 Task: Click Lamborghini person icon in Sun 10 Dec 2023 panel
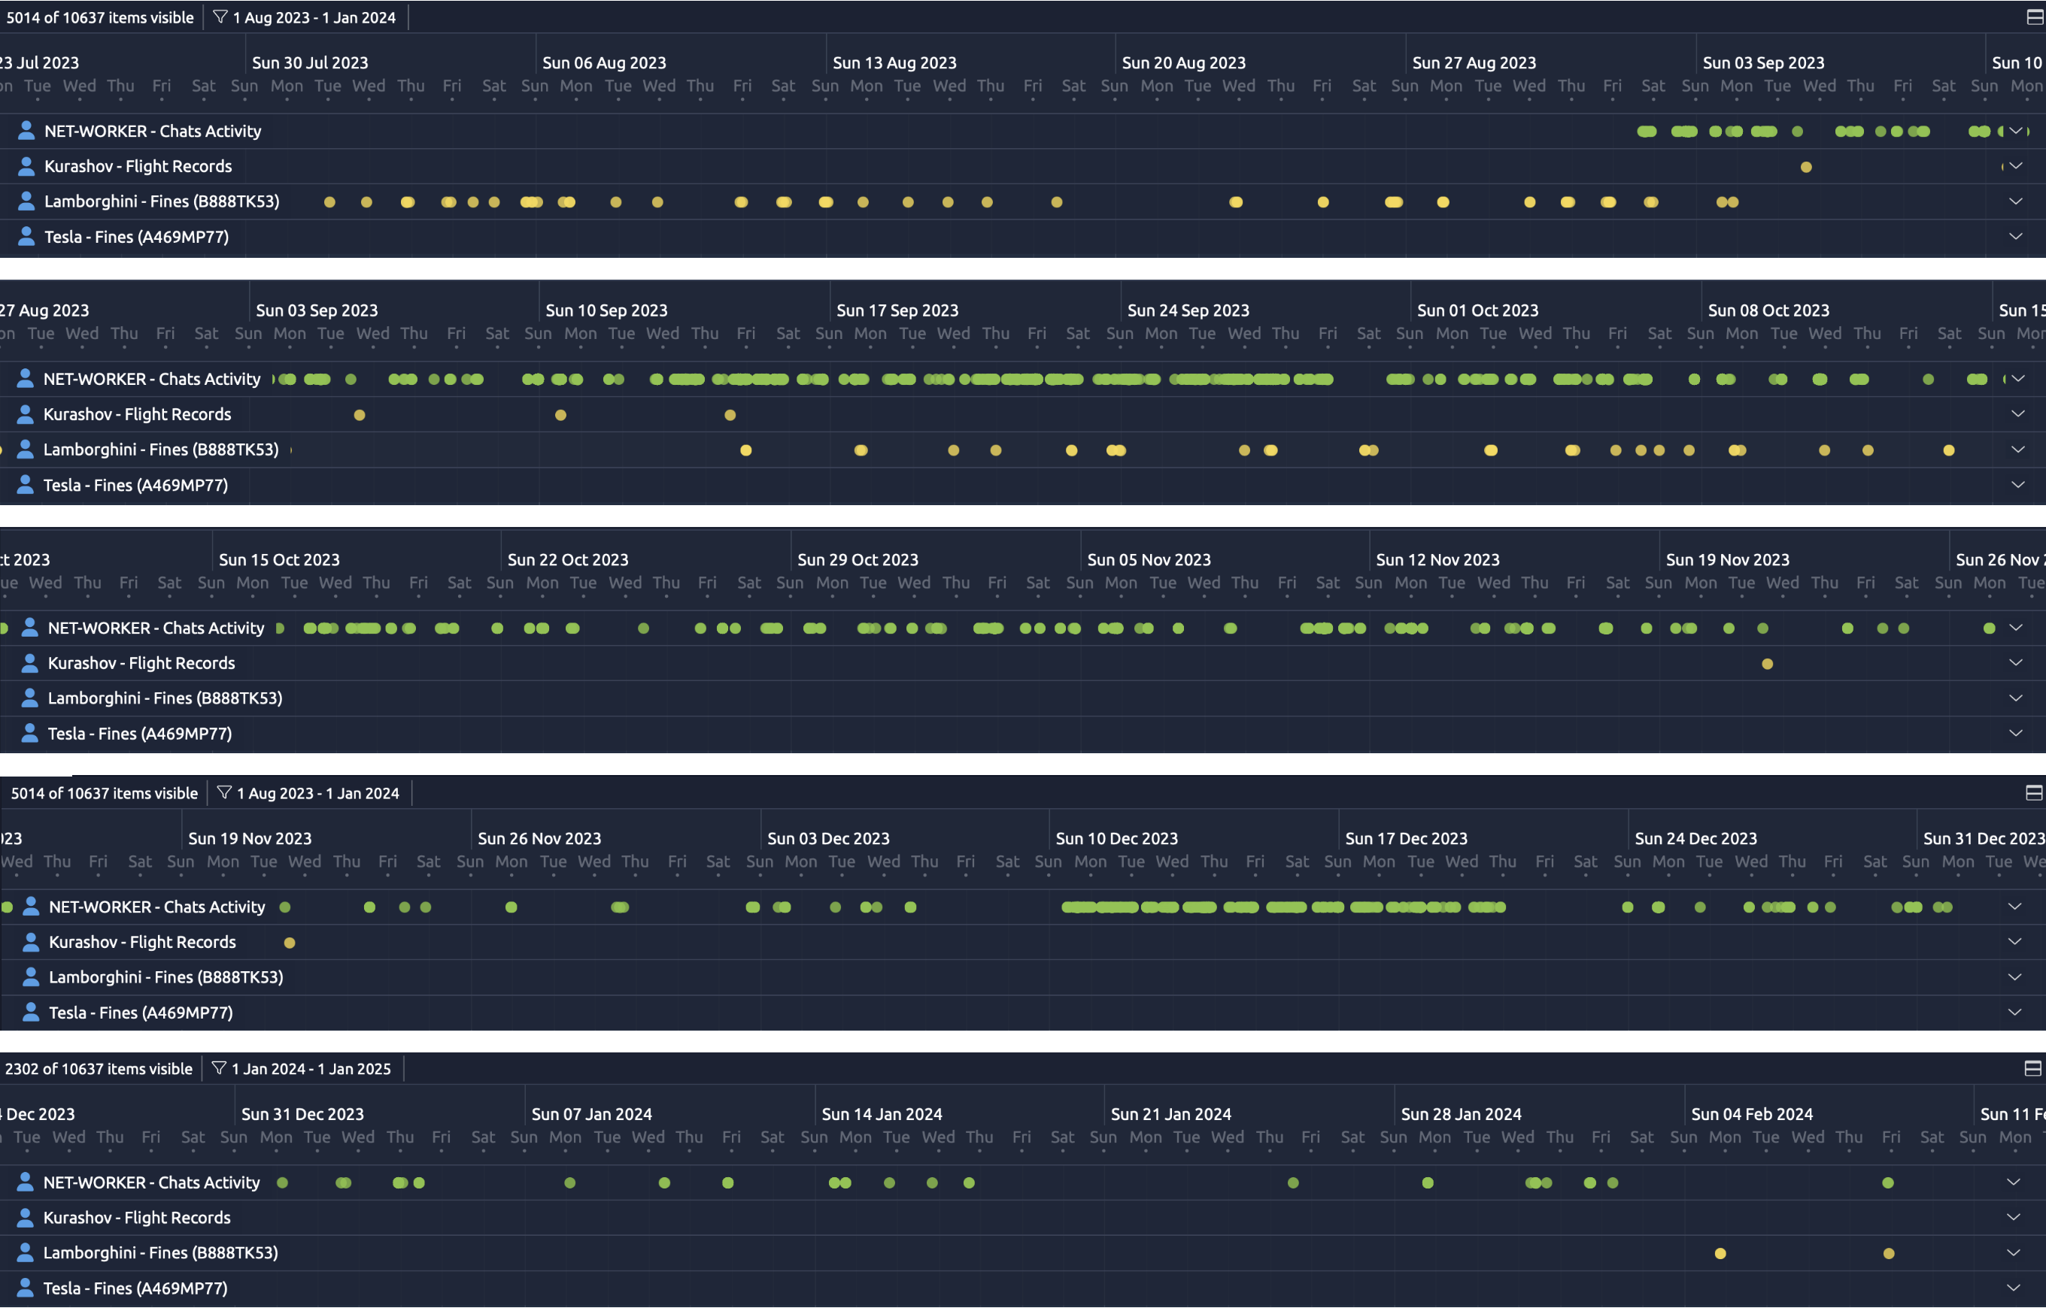click(x=31, y=976)
